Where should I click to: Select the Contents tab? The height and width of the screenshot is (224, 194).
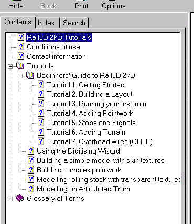18,22
